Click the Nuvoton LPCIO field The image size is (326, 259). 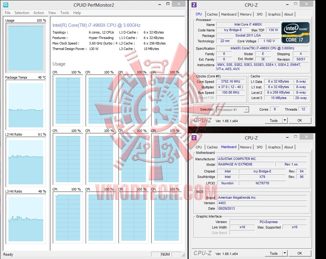[227, 183]
